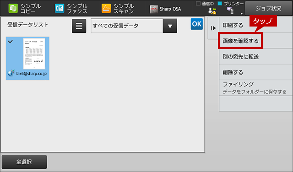
Task: Tap the 全選択 button
Action: point(24,162)
